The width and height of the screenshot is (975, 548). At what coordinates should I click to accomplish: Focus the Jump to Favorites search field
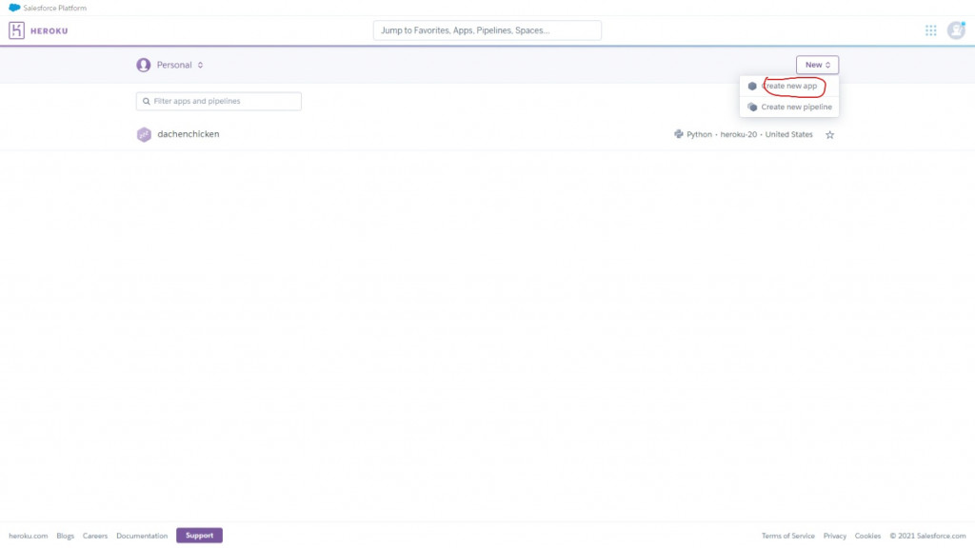point(487,30)
